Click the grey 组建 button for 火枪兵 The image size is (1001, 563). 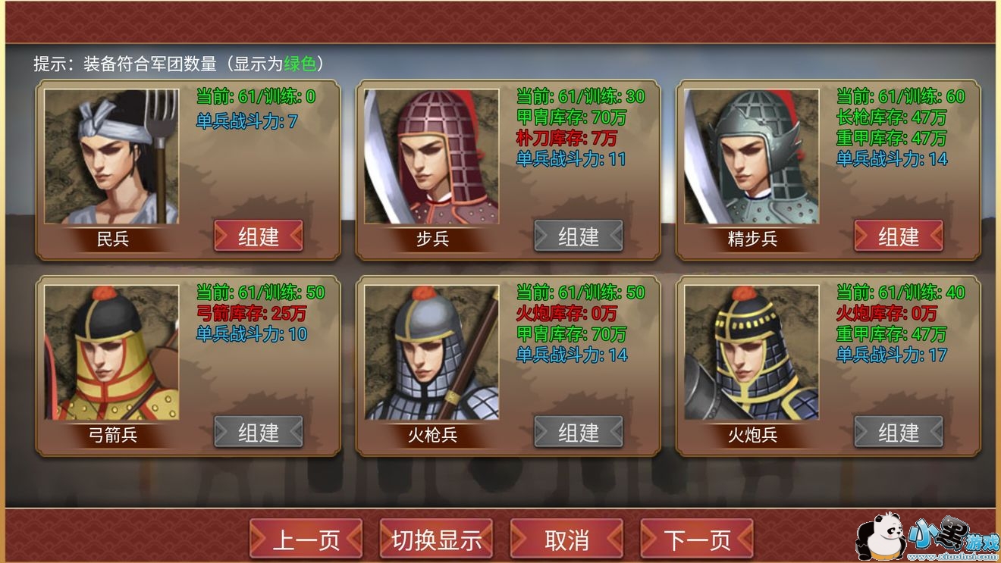579,432
